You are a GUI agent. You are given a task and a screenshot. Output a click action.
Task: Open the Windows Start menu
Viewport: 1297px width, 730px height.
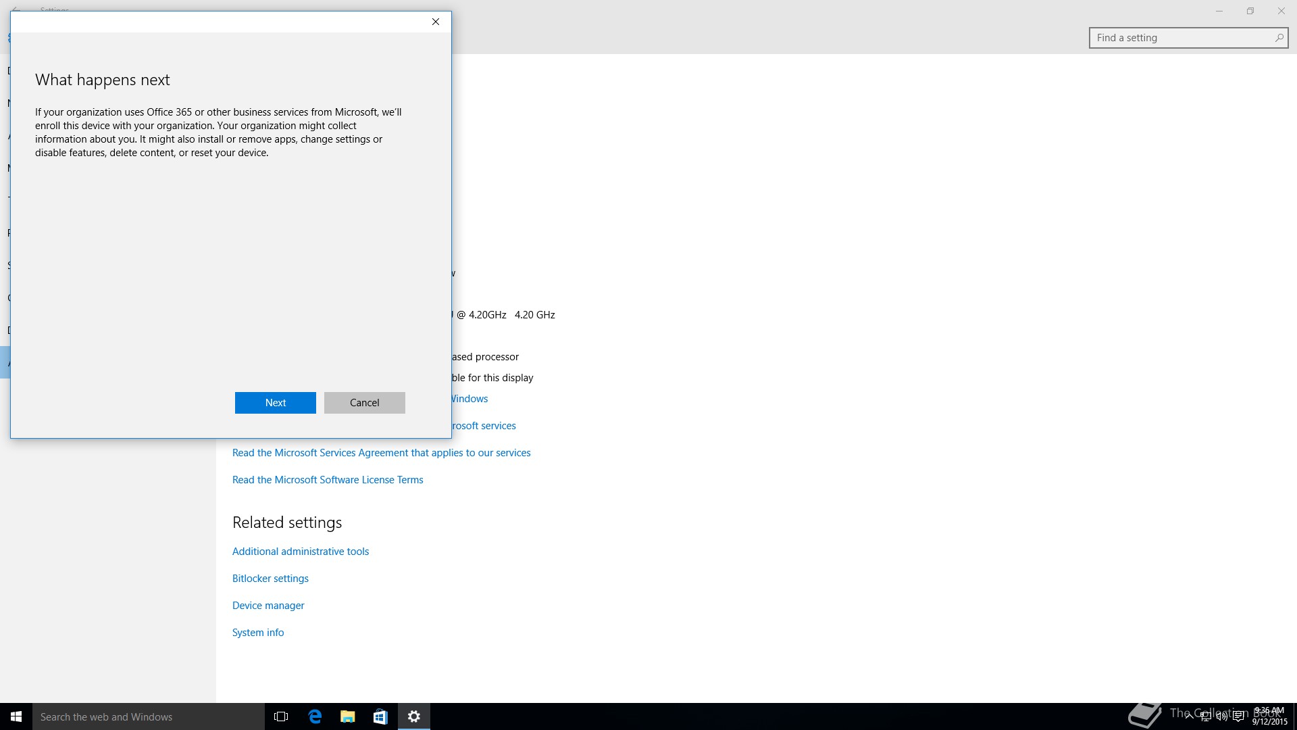(16, 716)
